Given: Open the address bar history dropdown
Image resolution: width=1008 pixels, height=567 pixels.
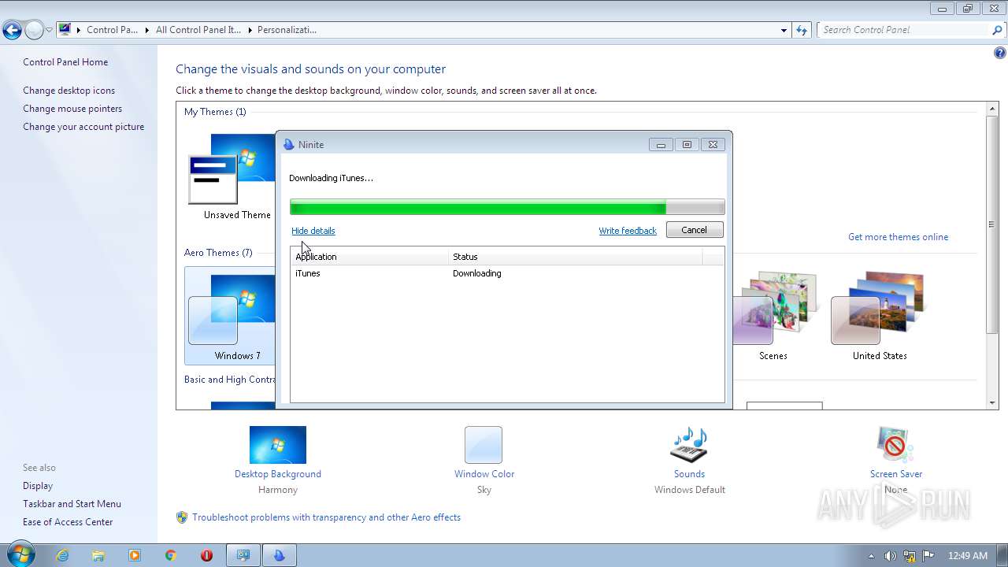Looking at the screenshot, I should (x=784, y=30).
